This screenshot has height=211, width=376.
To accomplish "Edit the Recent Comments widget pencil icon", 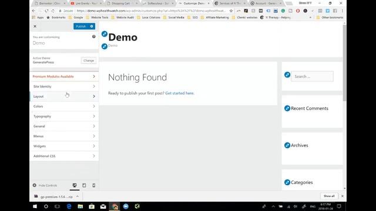I will pos(287,108).
